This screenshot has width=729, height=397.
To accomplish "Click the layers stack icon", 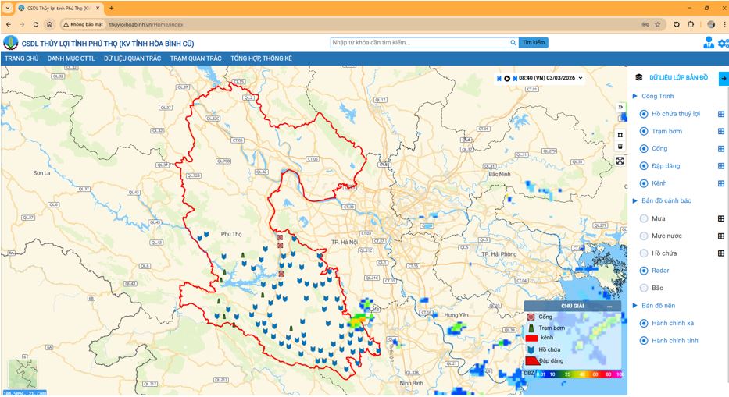I will [639, 77].
